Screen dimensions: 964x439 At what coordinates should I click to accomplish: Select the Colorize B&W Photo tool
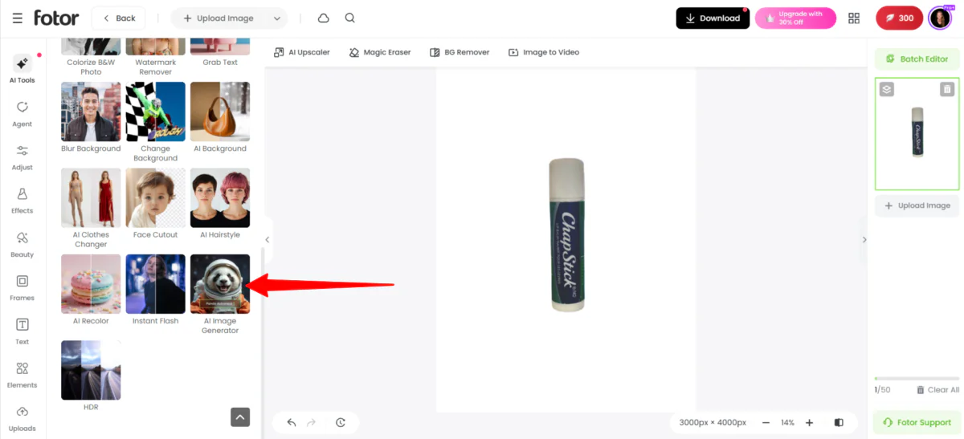coord(91,56)
